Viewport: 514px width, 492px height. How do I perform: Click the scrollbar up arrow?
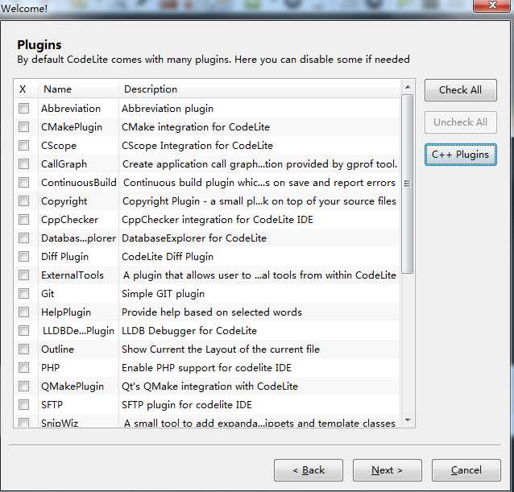pos(408,87)
